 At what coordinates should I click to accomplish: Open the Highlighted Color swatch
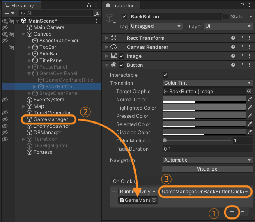[x=204, y=107]
